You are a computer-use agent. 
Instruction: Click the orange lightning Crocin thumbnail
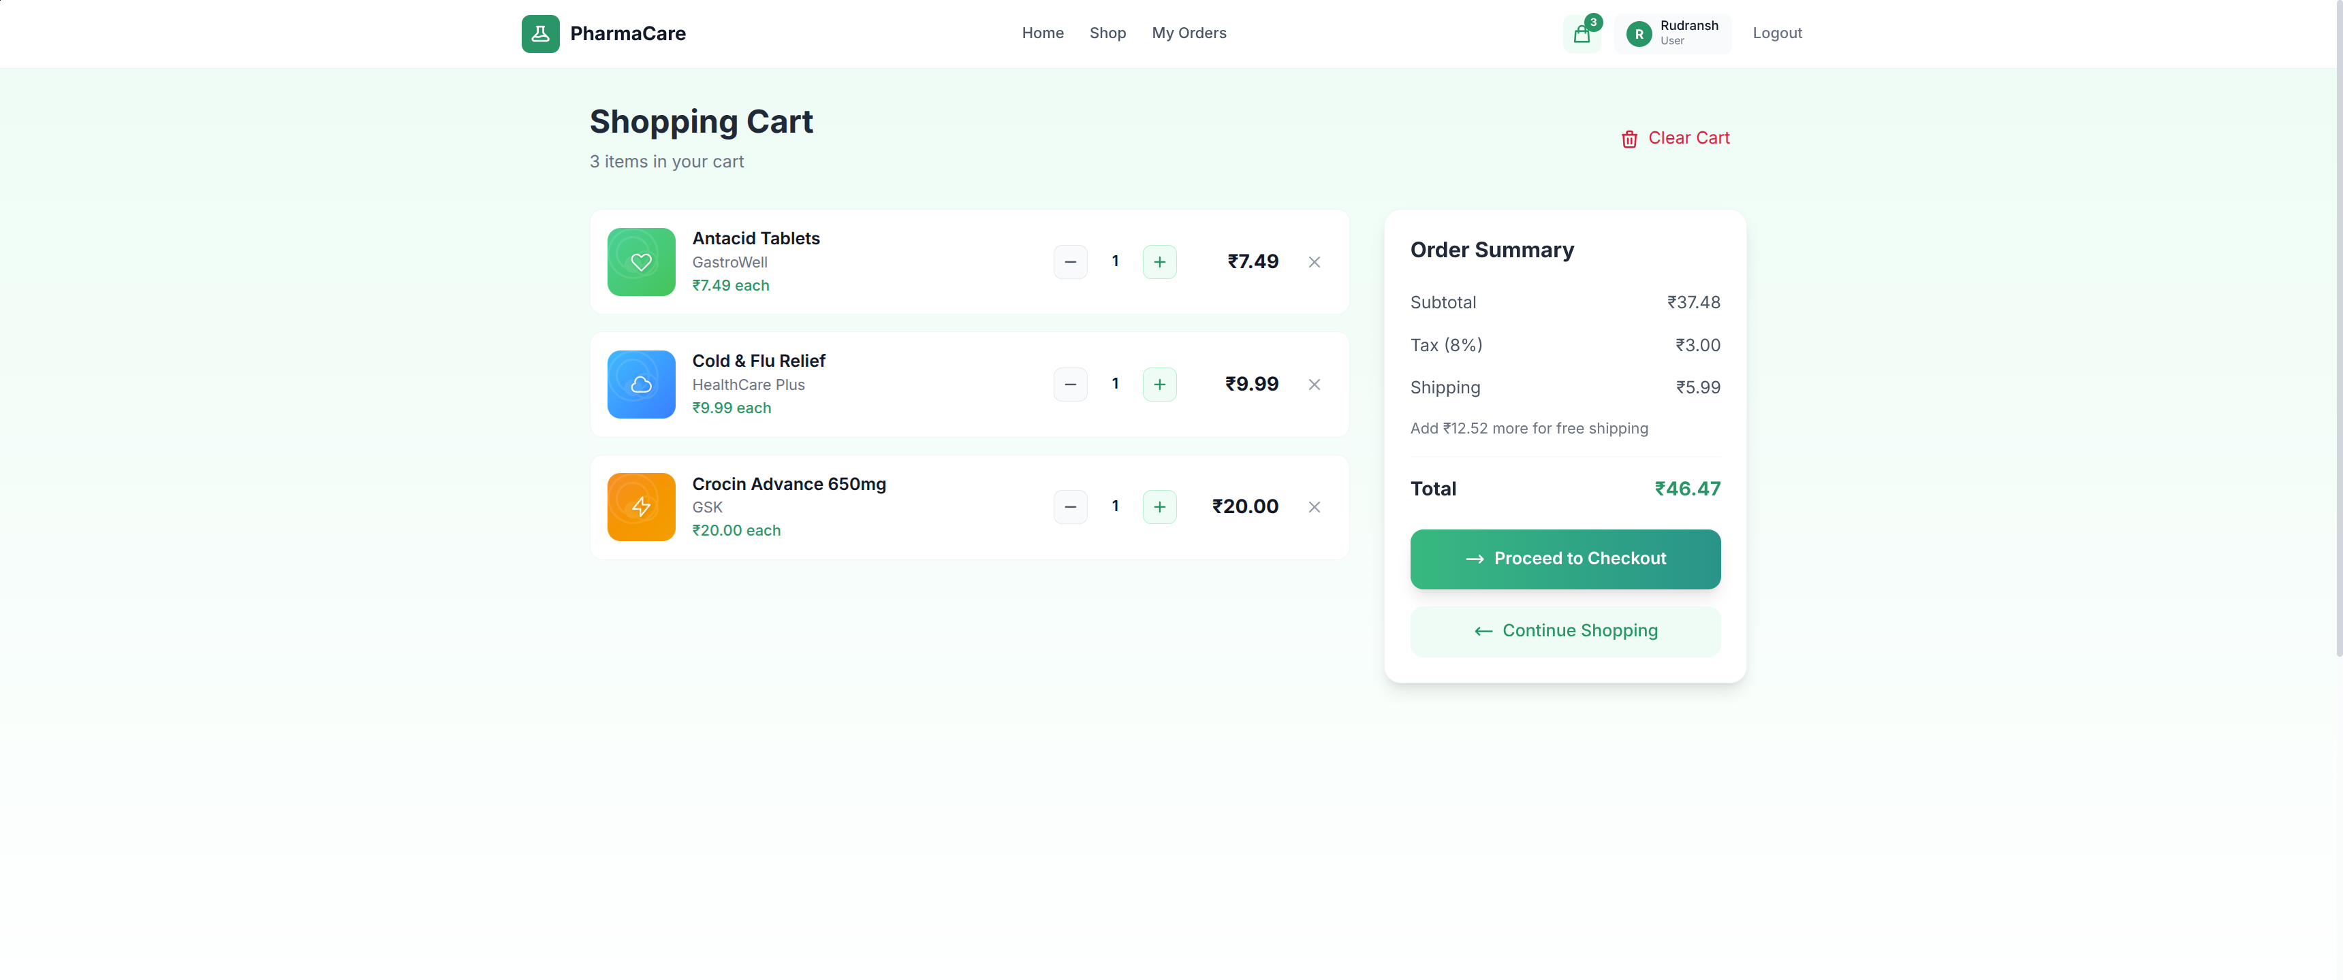click(x=641, y=507)
